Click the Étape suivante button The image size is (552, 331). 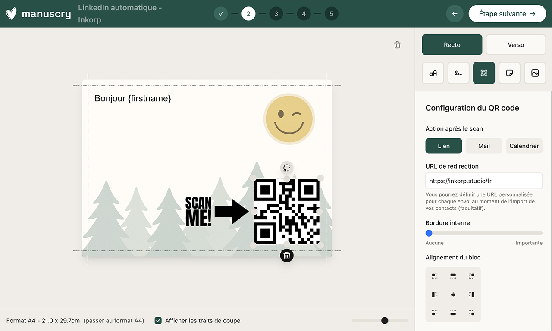507,13
